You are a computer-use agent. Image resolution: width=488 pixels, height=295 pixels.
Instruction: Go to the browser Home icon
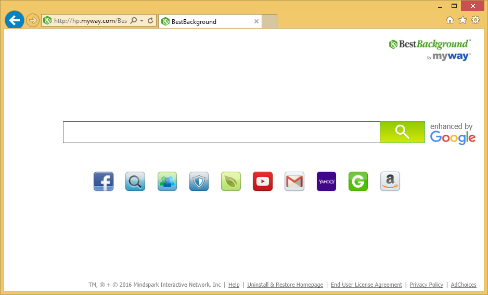[450, 20]
